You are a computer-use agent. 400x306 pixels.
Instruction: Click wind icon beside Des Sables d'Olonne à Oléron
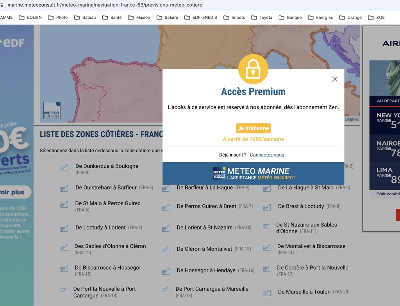pyautogui.click(x=64, y=247)
